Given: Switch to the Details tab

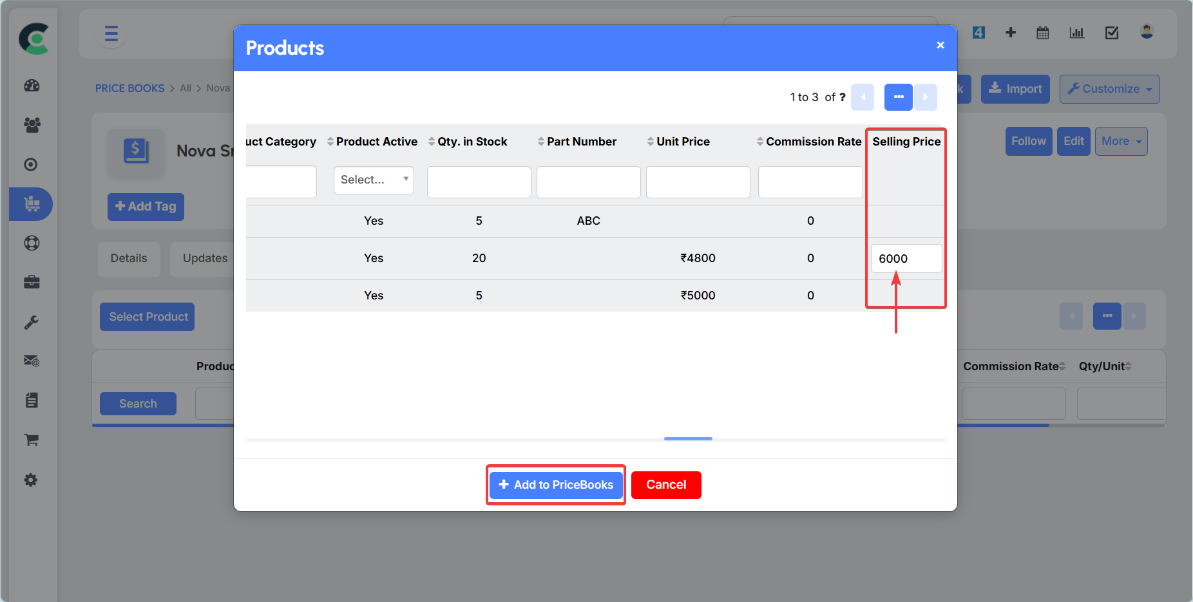Looking at the screenshot, I should click(x=129, y=258).
